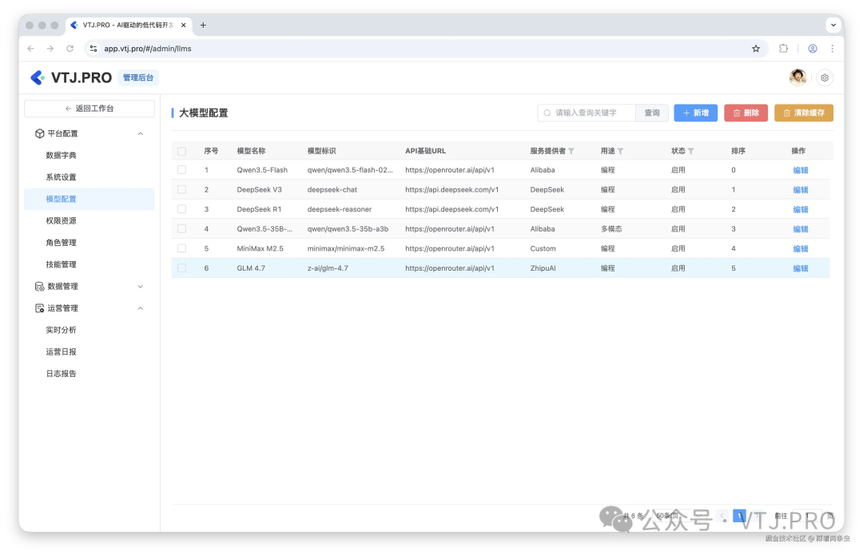The width and height of the screenshot is (863, 555).
Task: Close the VTJ.PRO browser tab
Action: [x=183, y=26]
